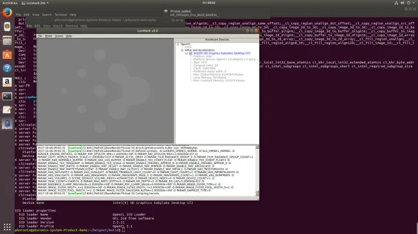Click the LuxMark render preview area
The width and height of the screenshot is (418, 234).
pos(105,91)
